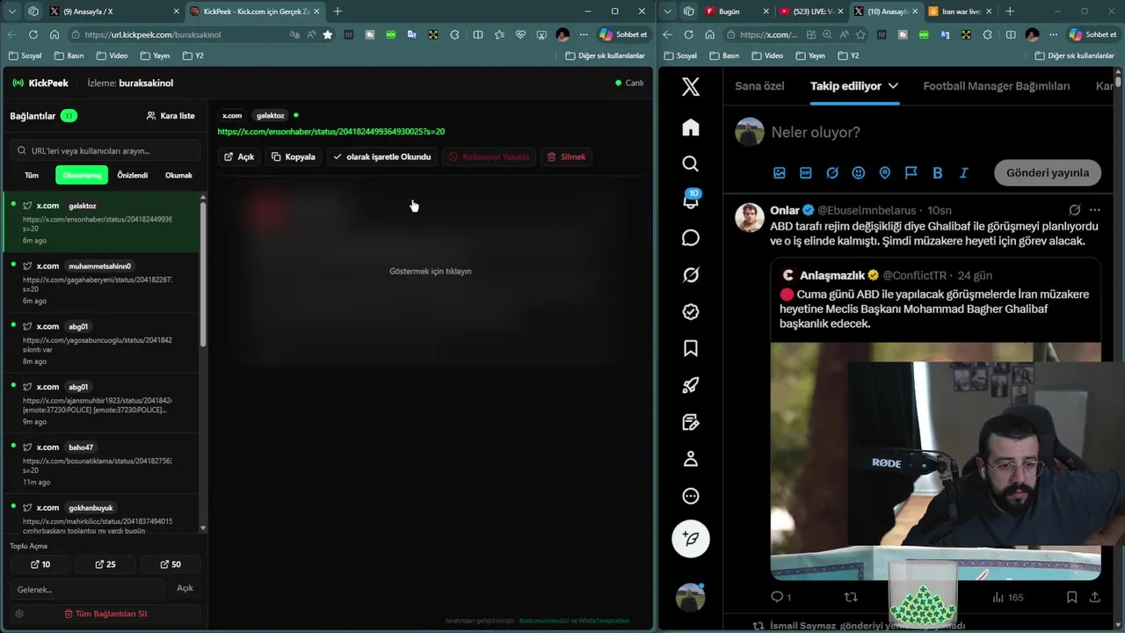Image resolution: width=1125 pixels, height=633 pixels.
Task: Select the Önizlendi filter tab
Action: 133,175
